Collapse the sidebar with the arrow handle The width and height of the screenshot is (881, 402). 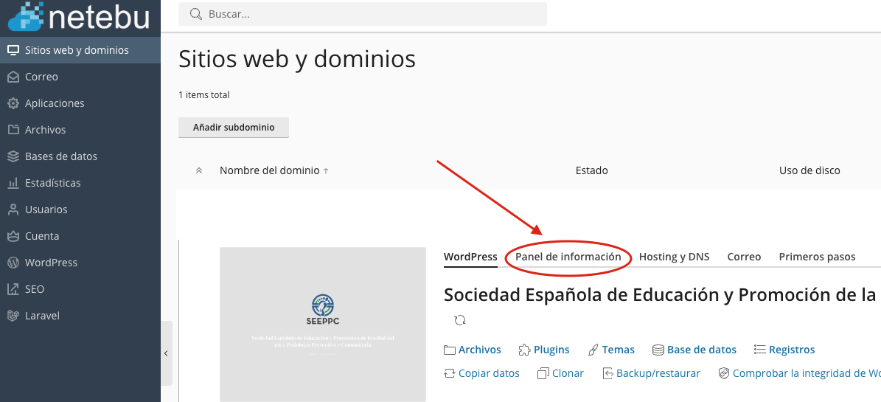click(166, 353)
